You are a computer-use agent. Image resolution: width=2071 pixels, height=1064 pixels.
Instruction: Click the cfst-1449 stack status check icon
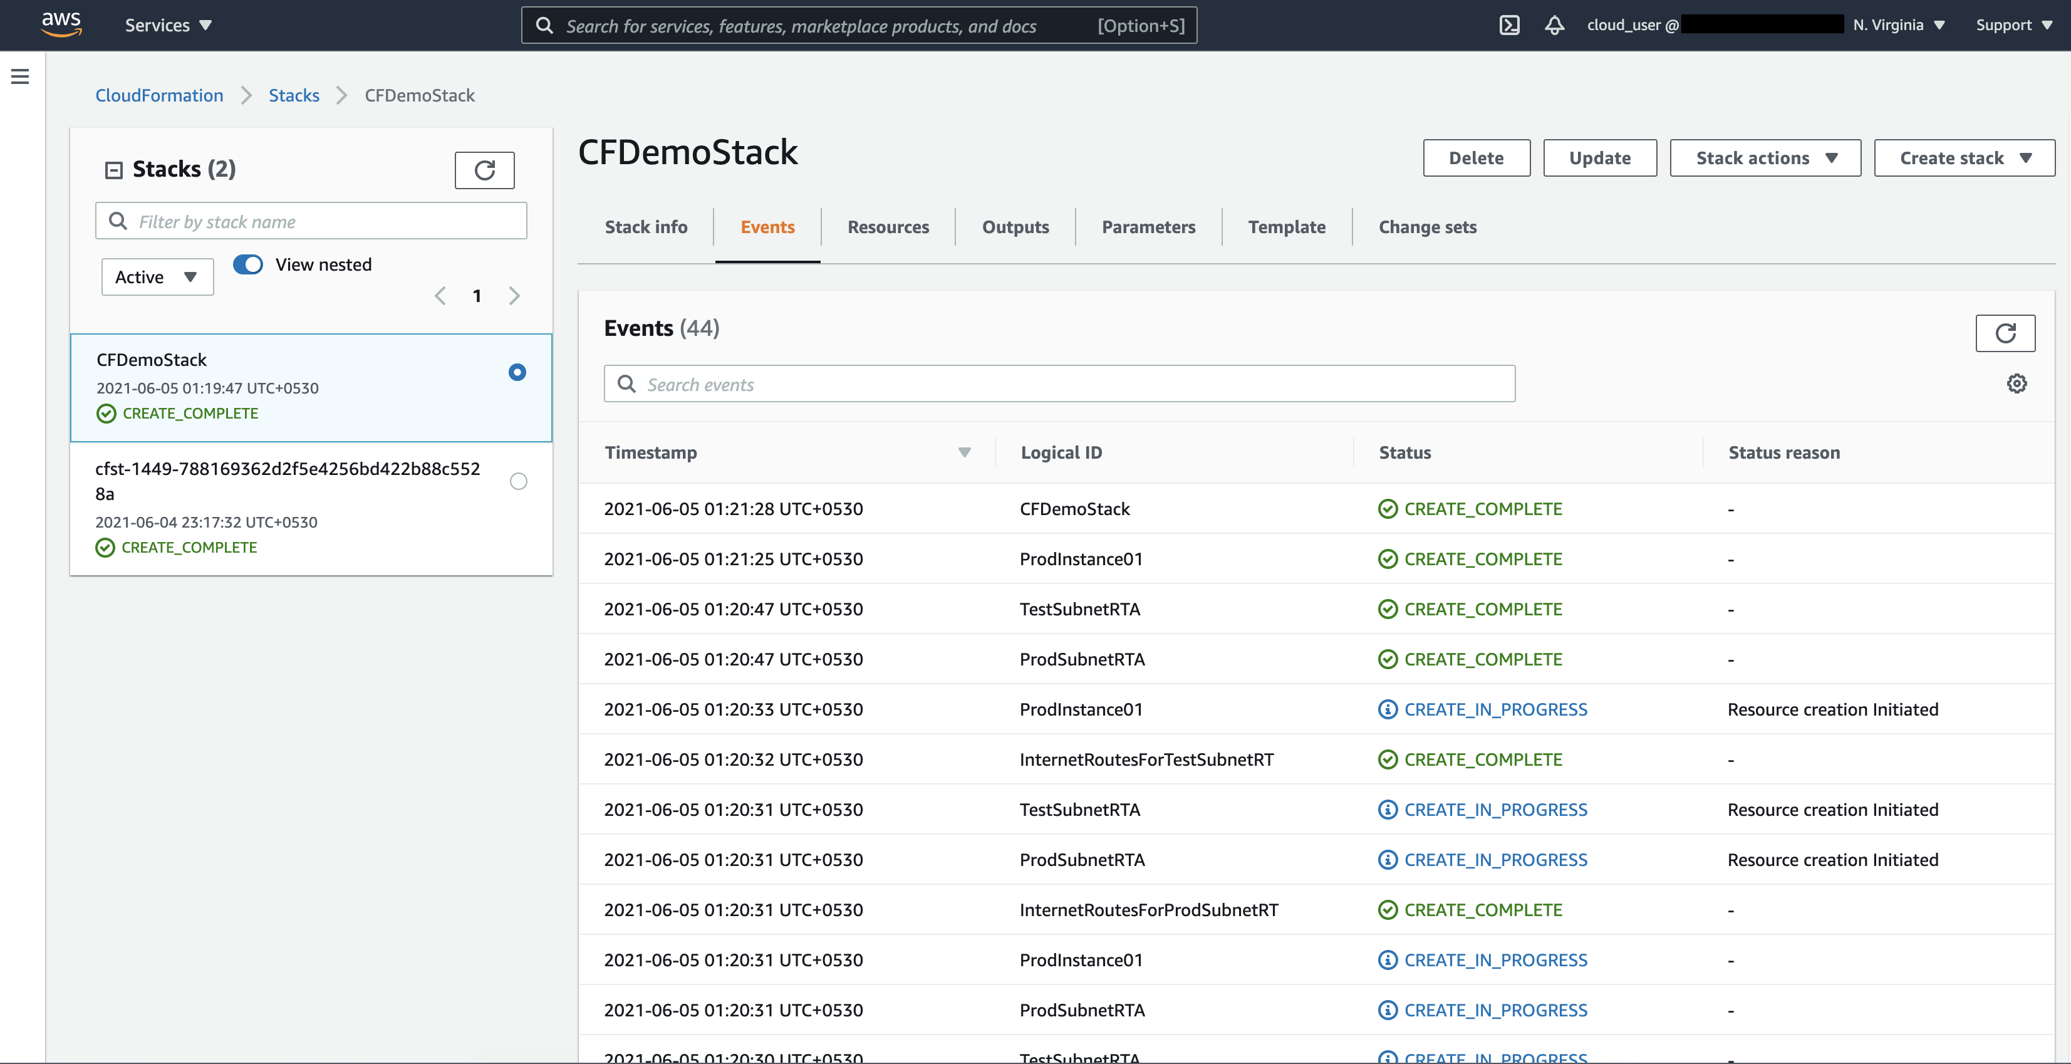pyautogui.click(x=105, y=548)
